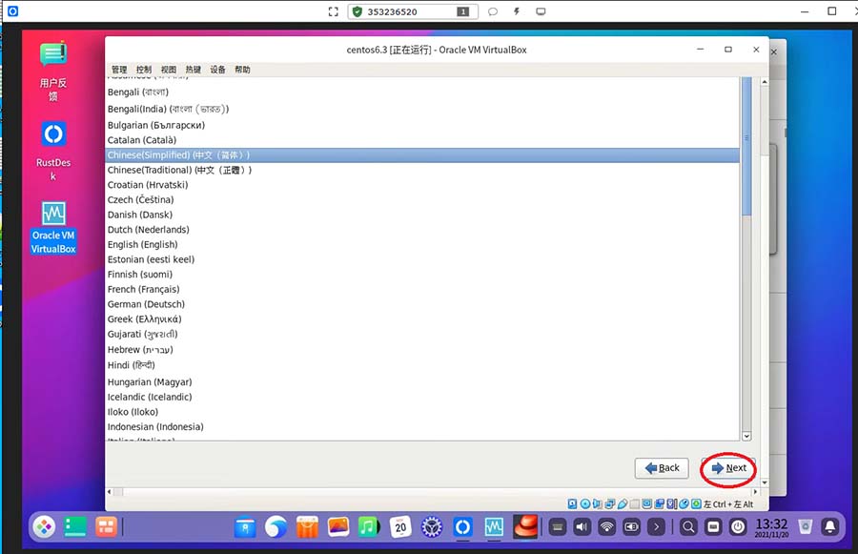Click the hard disk activity indicator icon
This screenshot has width=858, height=554.
click(572, 503)
